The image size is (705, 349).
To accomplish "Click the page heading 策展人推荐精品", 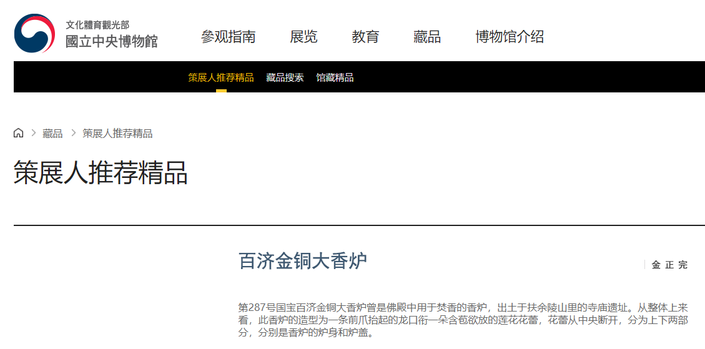I will [101, 172].
